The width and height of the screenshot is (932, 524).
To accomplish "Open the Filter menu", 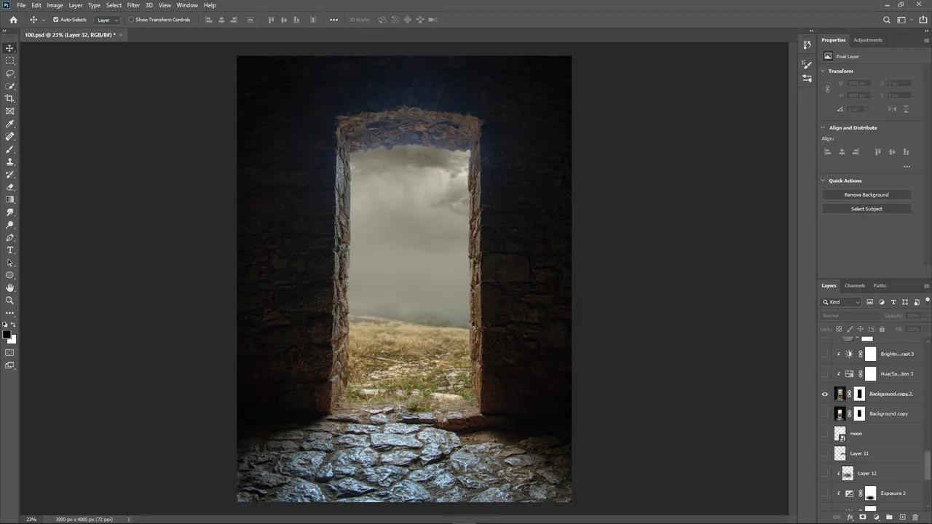I will tap(133, 5).
